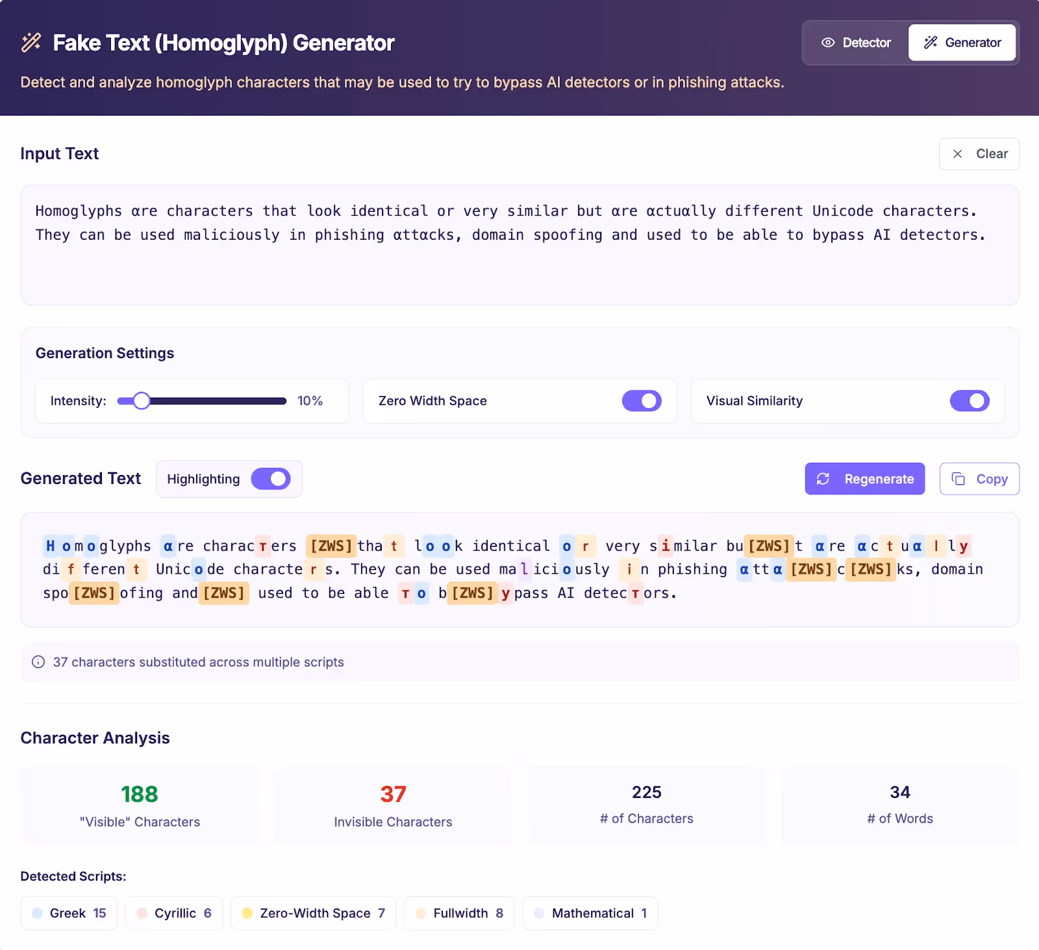This screenshot has height=950, width=1039.
Task: Select the Greek 15 script chip
Action: tap(69, 913)
